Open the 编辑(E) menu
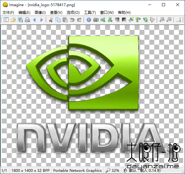This screenshot has width=185, height=174. [x=24, y=13]
